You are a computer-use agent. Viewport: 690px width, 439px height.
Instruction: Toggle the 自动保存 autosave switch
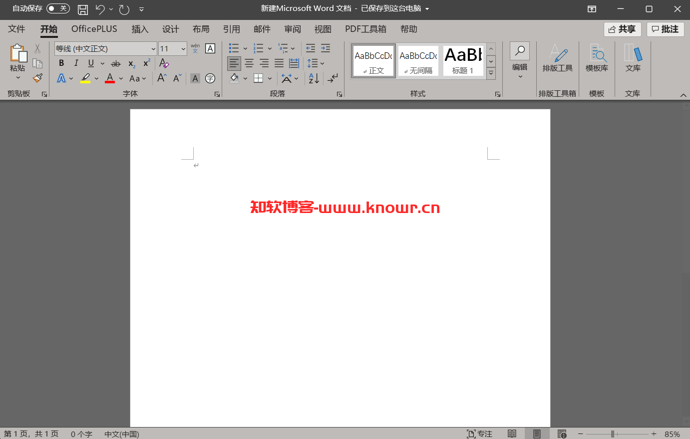click(58, 8)
